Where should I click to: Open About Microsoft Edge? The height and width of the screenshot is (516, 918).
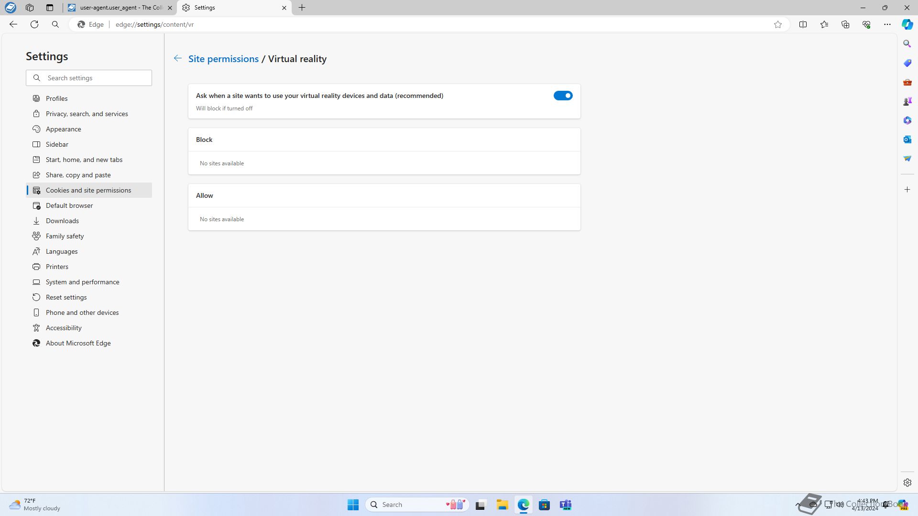pos(89,343)
